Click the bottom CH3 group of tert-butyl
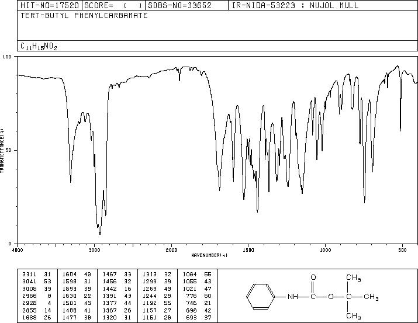Screen dimensions: 418x323 click(354, 316)
